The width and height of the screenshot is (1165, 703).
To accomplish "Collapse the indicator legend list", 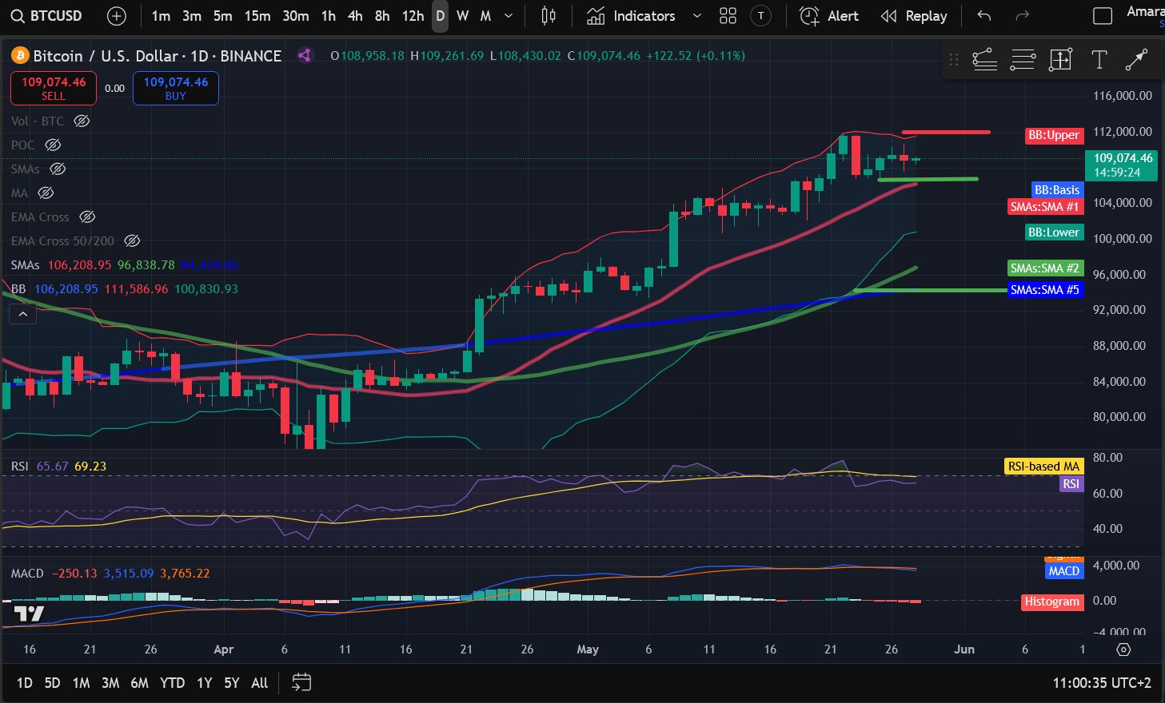I will tap(23, 315).
